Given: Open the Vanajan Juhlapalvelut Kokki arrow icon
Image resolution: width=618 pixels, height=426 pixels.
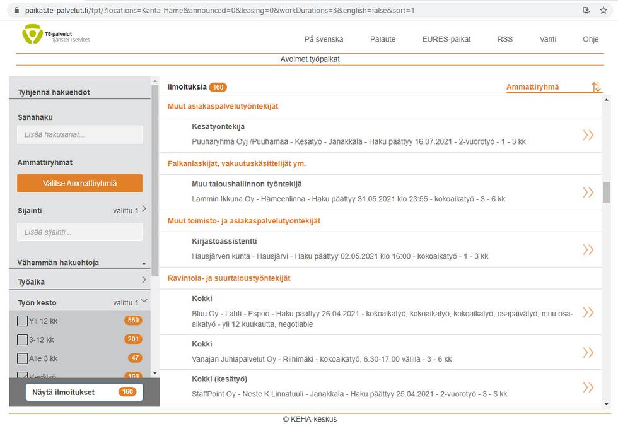Looking at the screenshot, I should click(588, 352).
